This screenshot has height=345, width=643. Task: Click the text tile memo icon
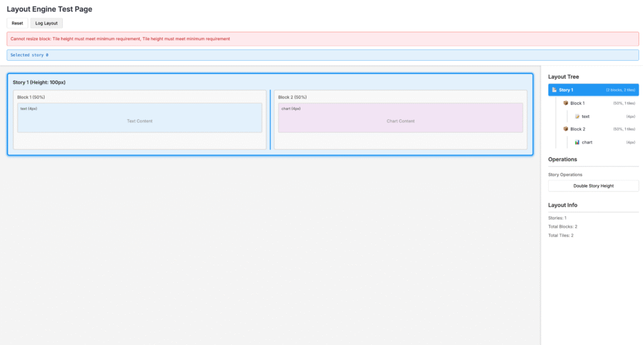coord(577,116)
